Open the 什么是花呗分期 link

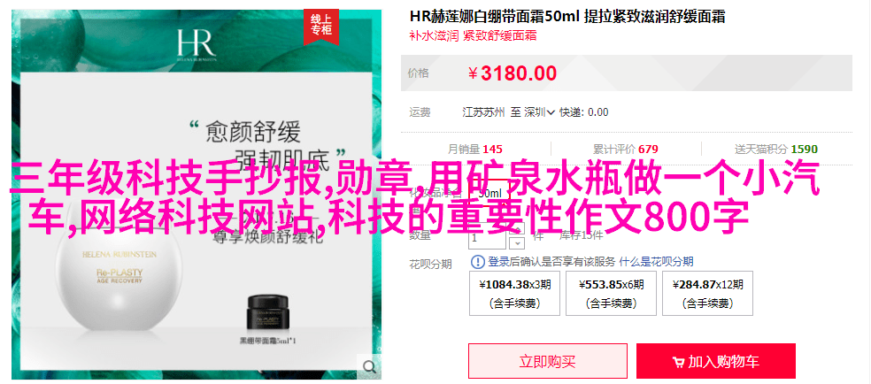pyautogui.click(x=656, y=262)
